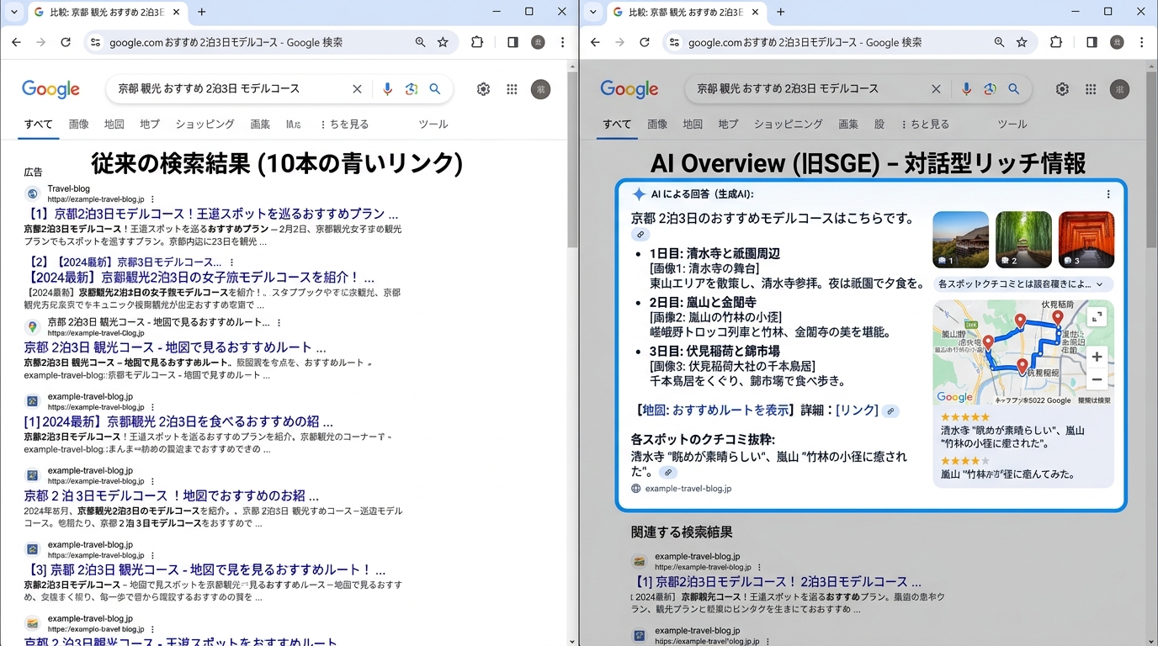
Task: Zoom in on the Kyoto map
Action: 1097,357
